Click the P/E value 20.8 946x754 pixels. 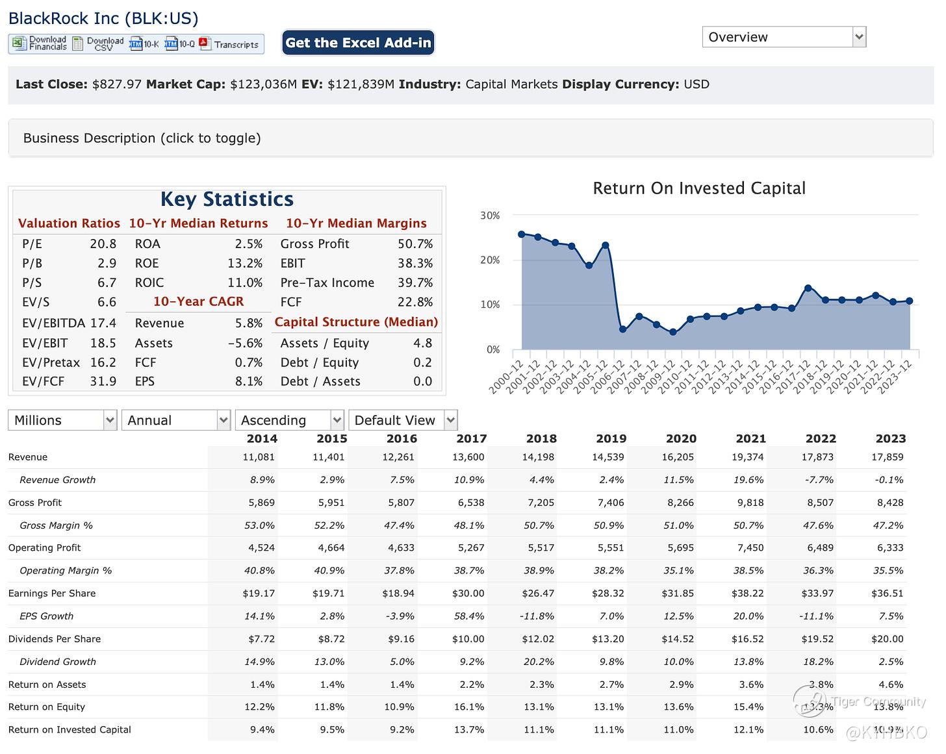tap(103, 244)
